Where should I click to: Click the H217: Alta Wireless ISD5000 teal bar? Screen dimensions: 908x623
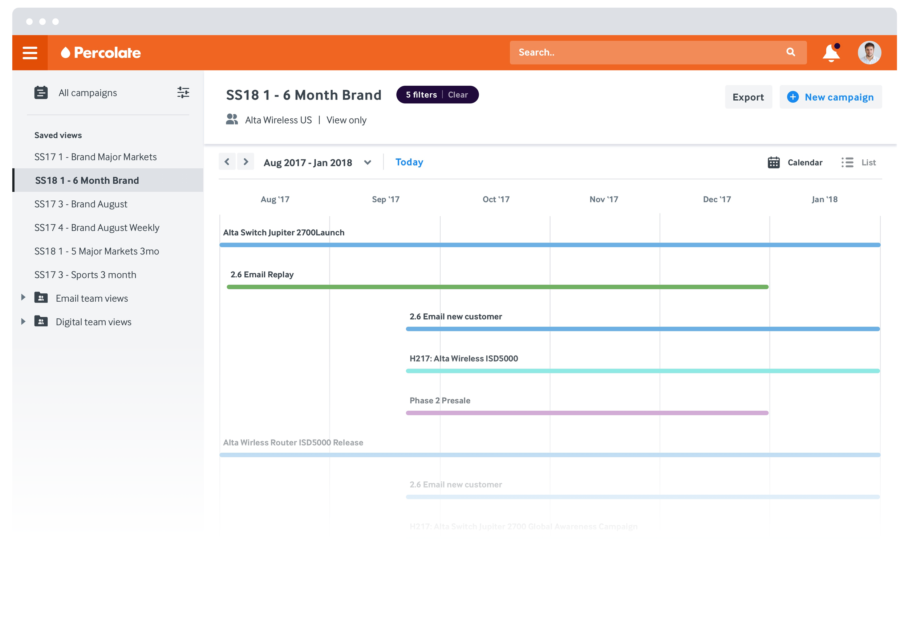pos(643,371)
